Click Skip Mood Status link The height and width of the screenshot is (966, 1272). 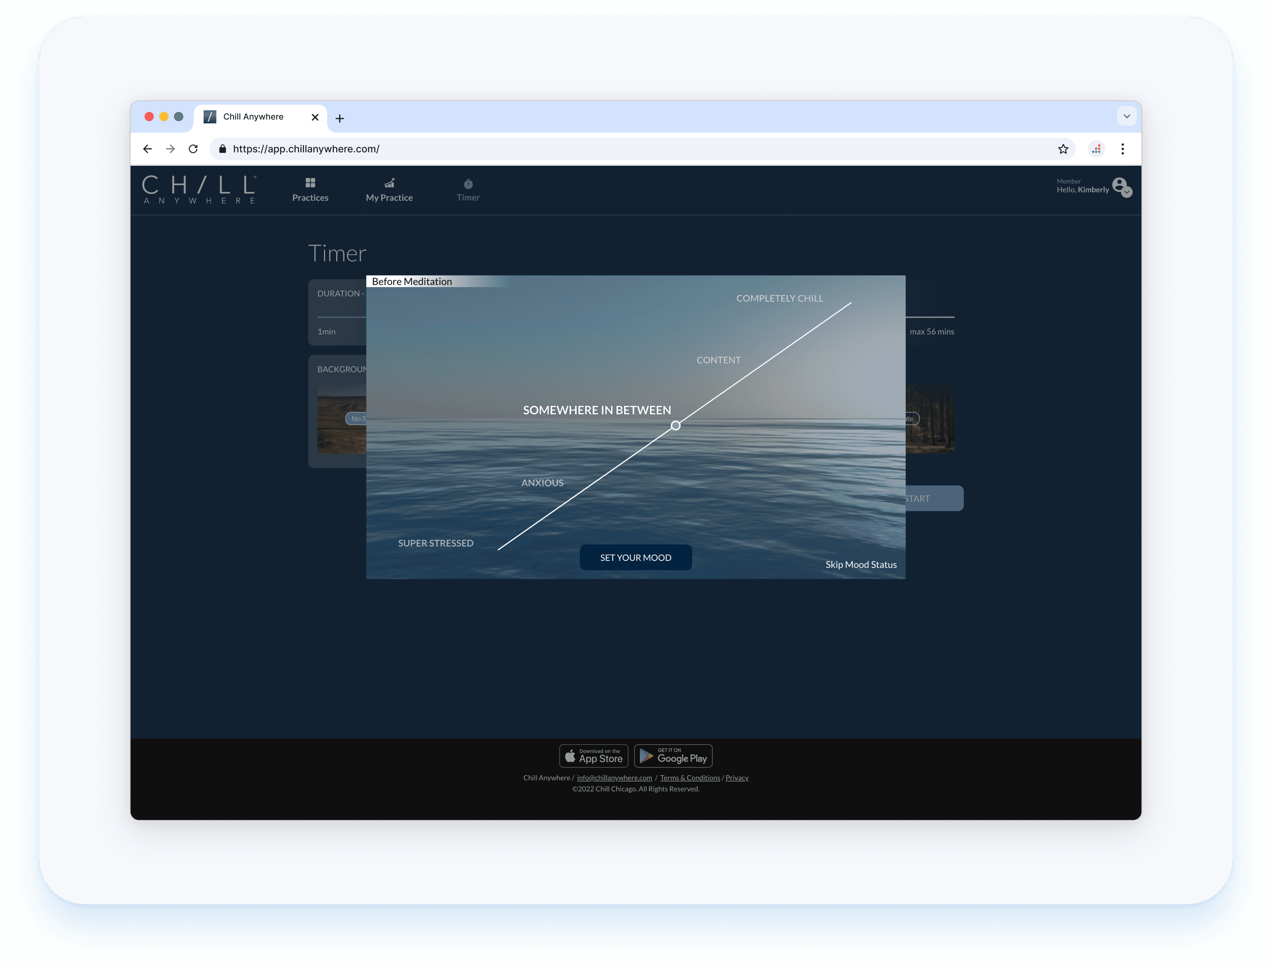861,565
